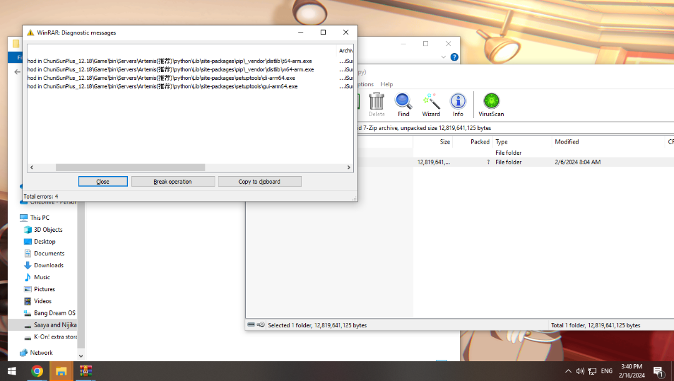Sort file list by Size column

pos(444,142)
